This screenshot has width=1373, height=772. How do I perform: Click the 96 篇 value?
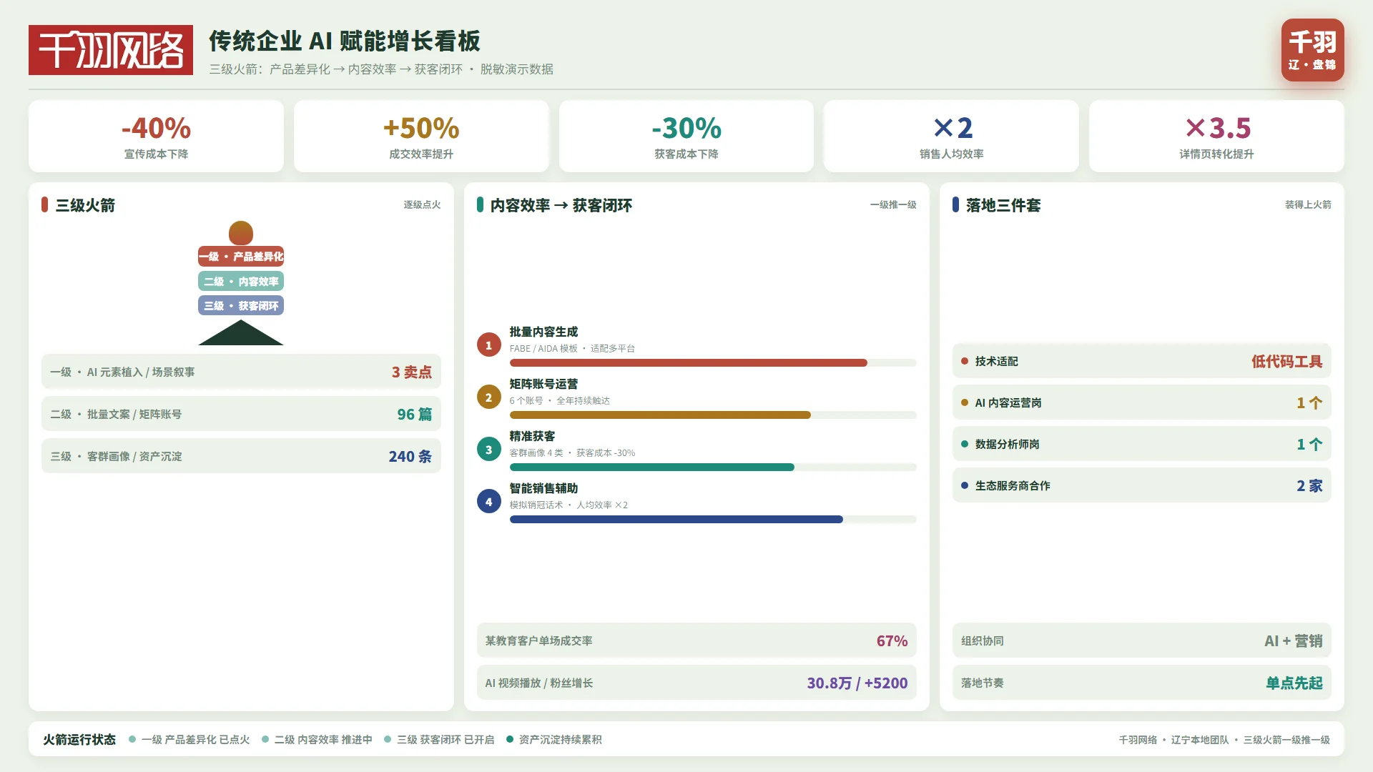(x=415, y=414)
